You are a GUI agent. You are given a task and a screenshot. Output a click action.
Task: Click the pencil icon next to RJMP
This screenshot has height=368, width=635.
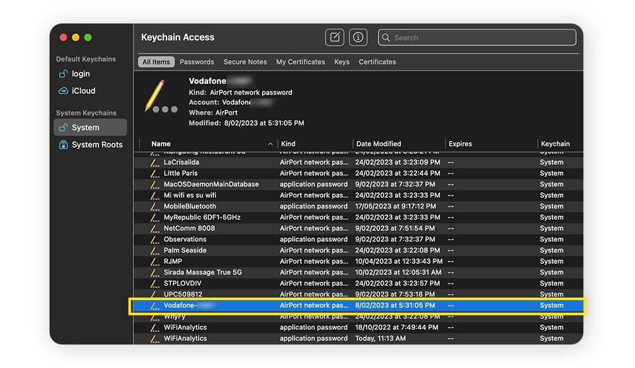coord(154,261)
